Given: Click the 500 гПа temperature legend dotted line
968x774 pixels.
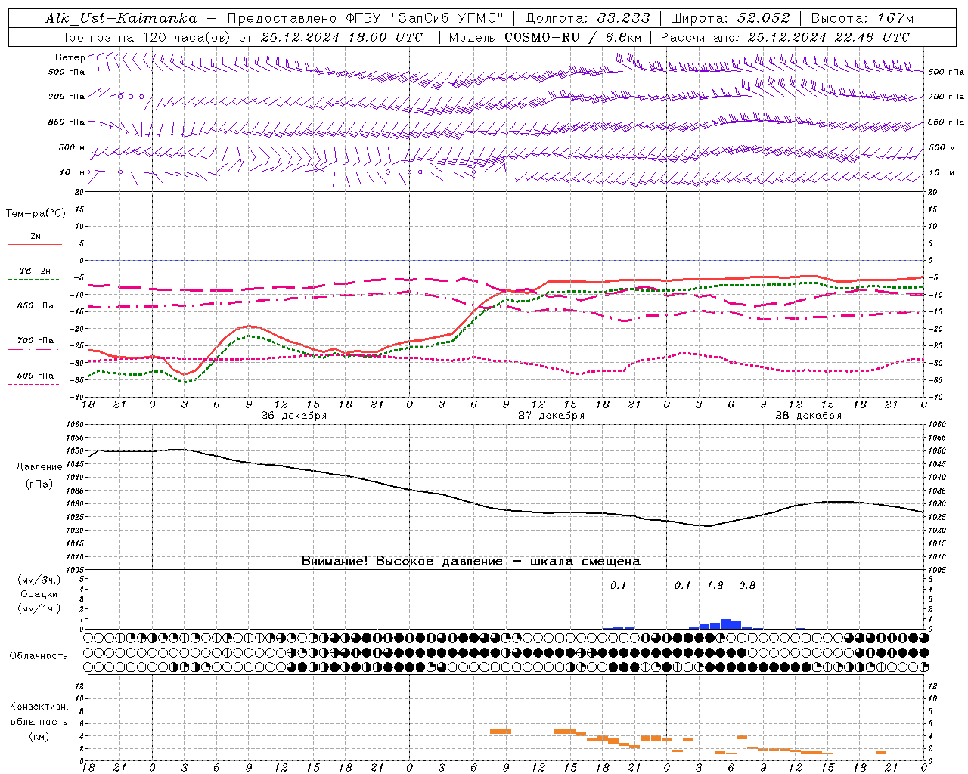Looking at the screenshot, I should point(33,385).
